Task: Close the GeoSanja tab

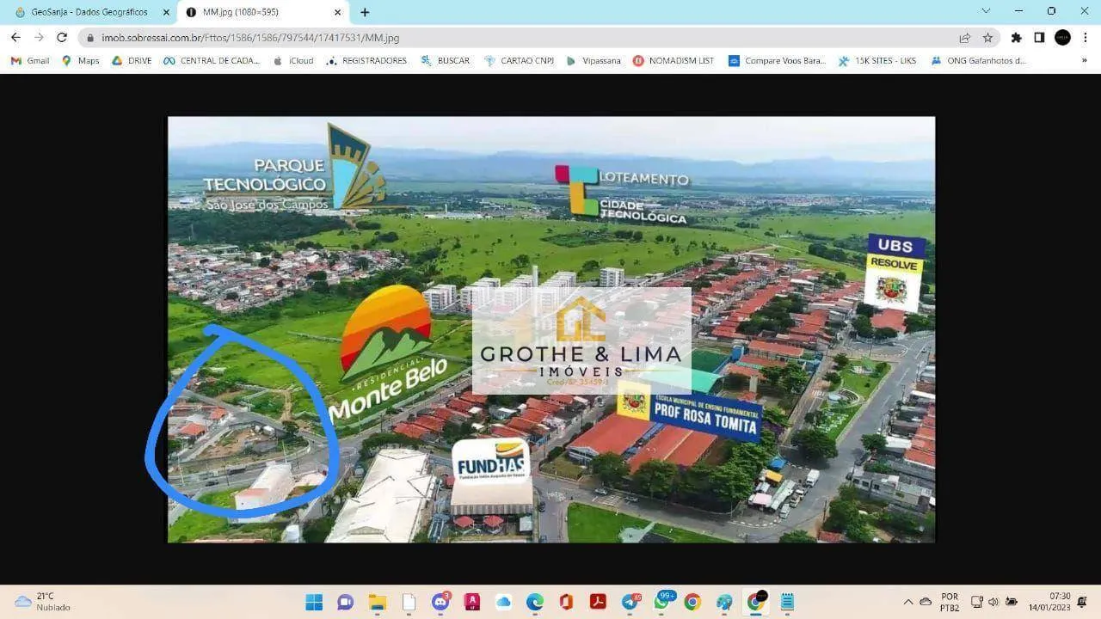Action: tap(166, 12)
